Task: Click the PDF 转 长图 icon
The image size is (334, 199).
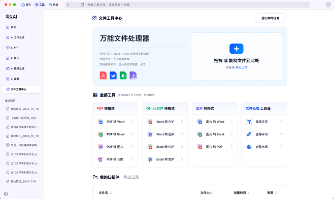Action: (101, 160)
